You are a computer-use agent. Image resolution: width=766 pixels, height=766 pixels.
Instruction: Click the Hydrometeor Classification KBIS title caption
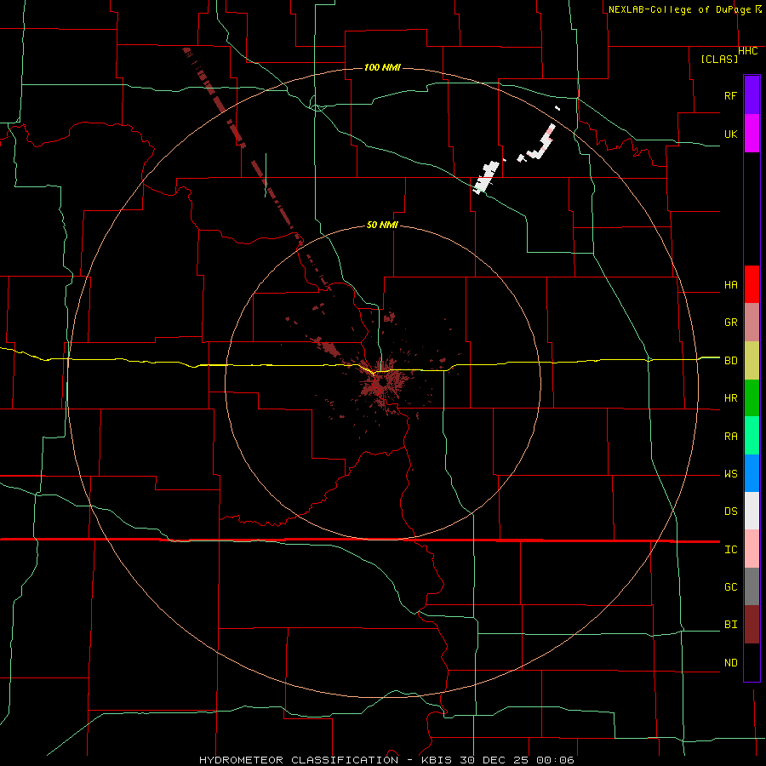point(386,760)
